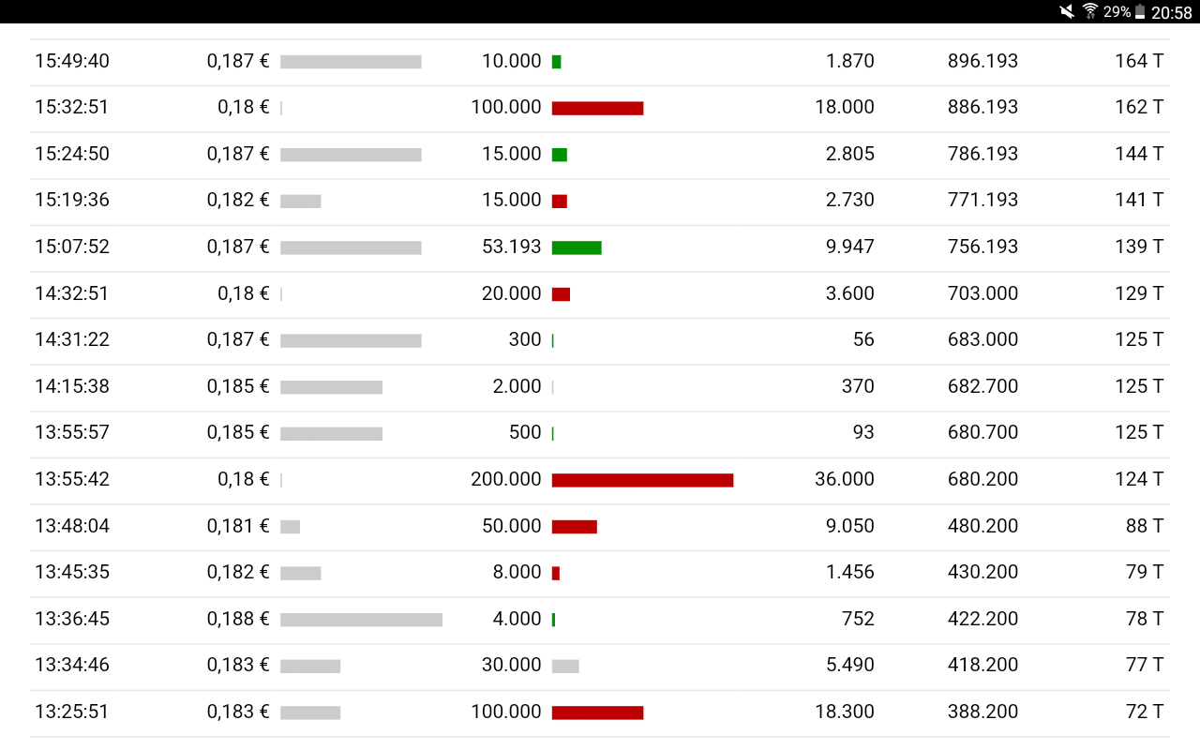1200x750 pixels.
Task: Select the red 200.000 volume bar
Action: [642, 480]
